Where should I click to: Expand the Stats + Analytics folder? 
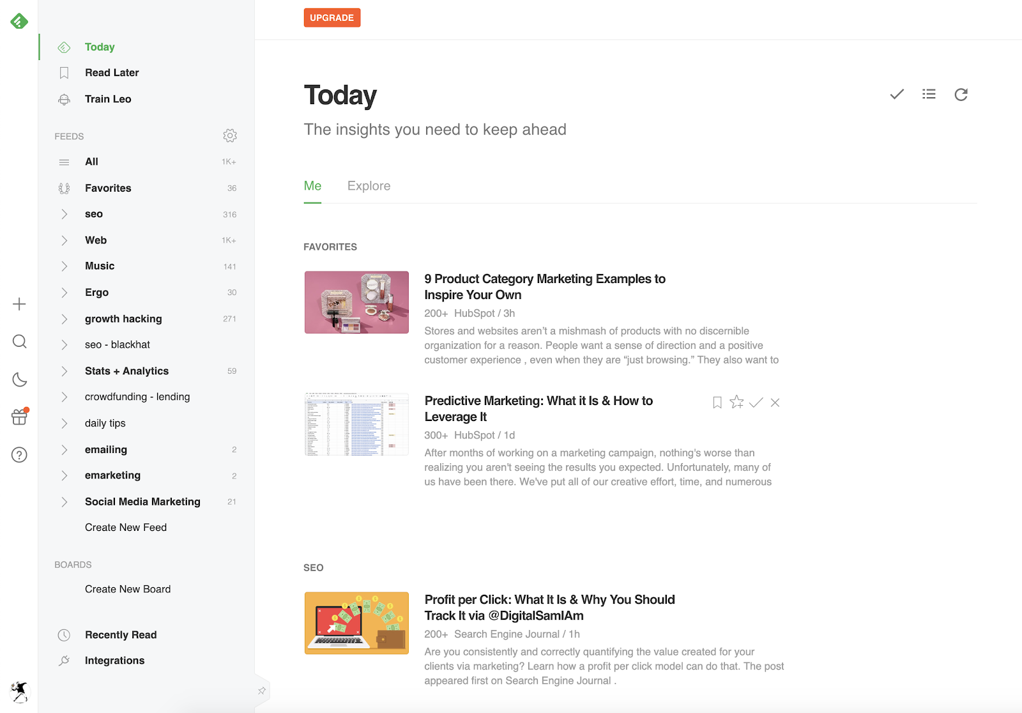[64, 371]
